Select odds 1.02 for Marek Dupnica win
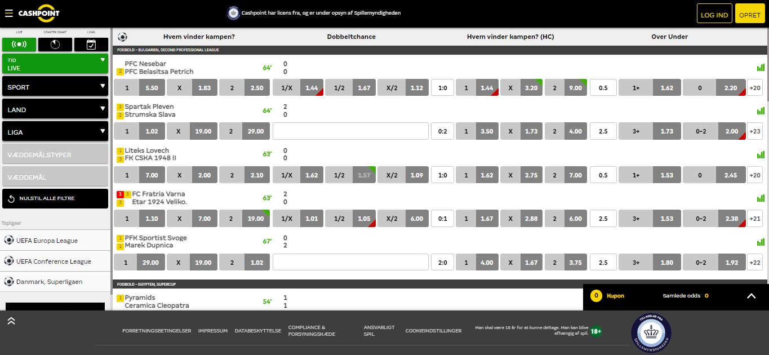This screenshot has width=769, height=355. [x=245, y=262]
